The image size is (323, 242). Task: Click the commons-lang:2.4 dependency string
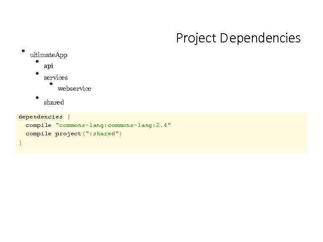[113, 125]
